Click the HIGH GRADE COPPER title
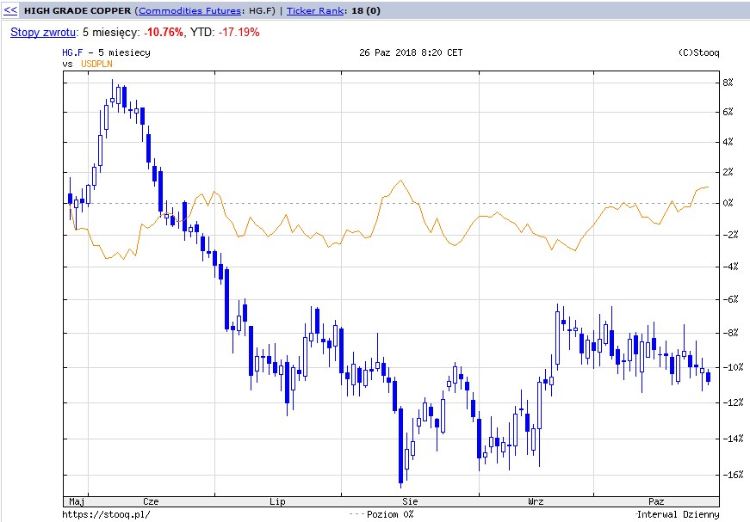This screenshot has height=522, width=750. [x=77, y=10]
